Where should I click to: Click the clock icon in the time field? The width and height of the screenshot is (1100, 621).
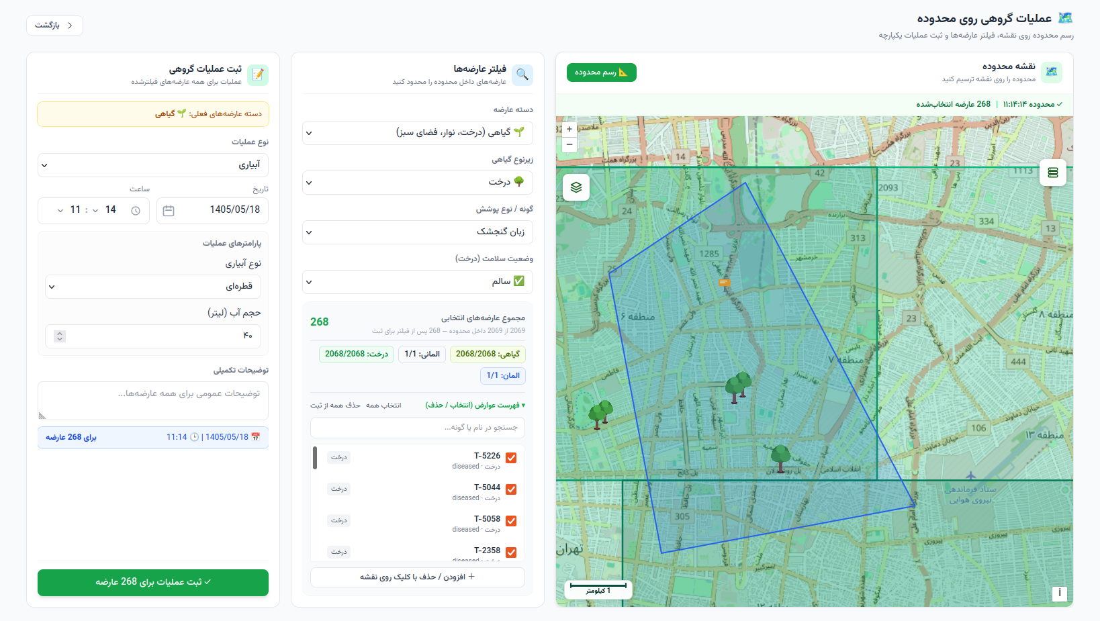136,211
